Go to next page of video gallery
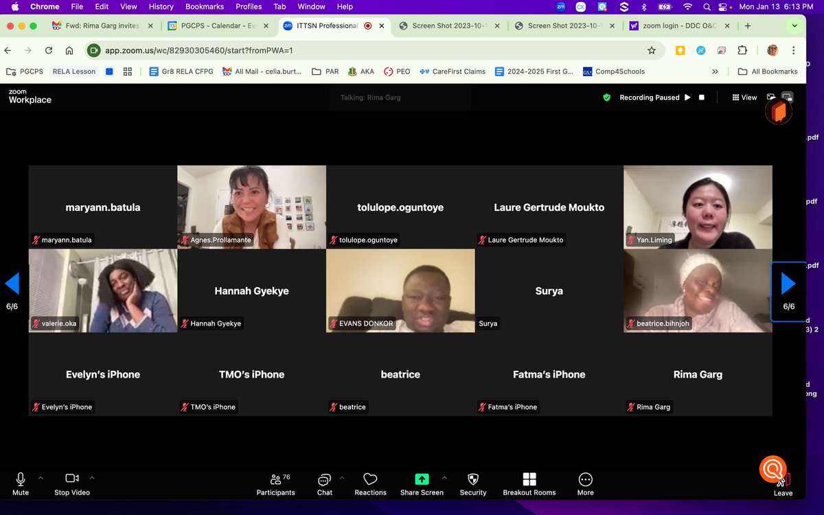The height and width of the screenshot is (515, 824). tap(788, 284)
